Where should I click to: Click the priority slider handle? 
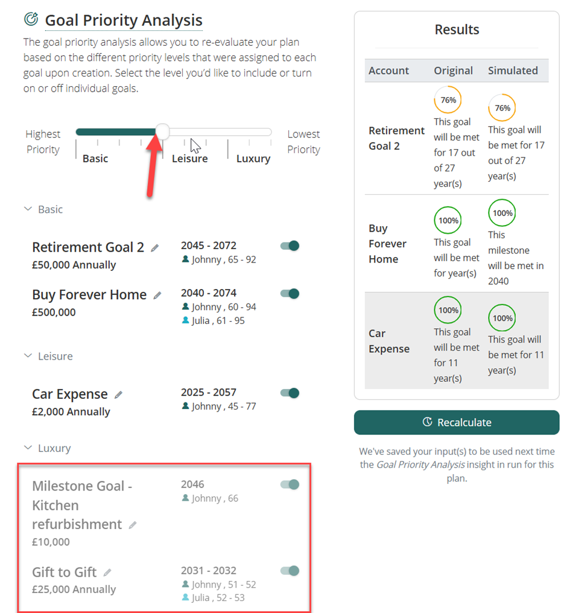click(x=162, y=132)
